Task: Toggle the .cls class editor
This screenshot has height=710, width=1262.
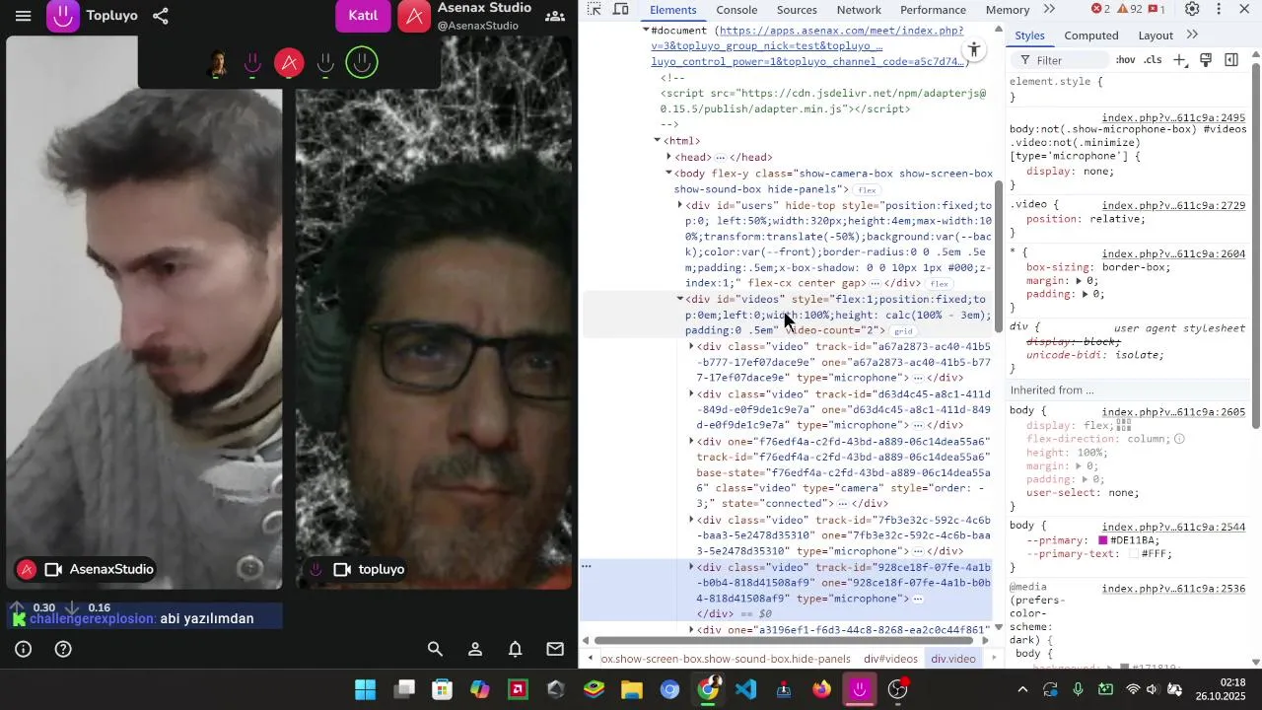Action: coord(1153,60)
